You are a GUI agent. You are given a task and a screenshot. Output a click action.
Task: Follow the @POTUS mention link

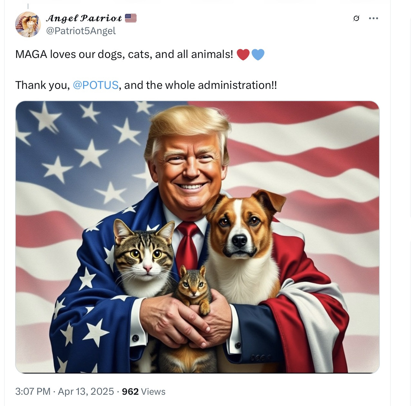(96, 85)
